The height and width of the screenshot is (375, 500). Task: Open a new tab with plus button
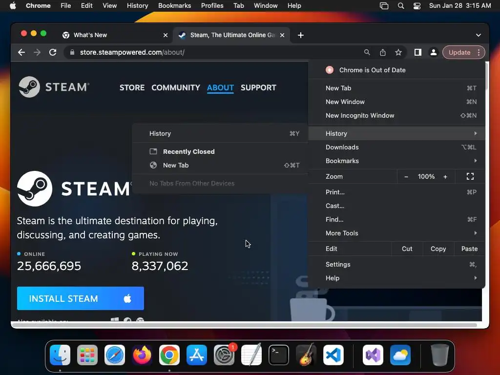click(x=300, y=35)
